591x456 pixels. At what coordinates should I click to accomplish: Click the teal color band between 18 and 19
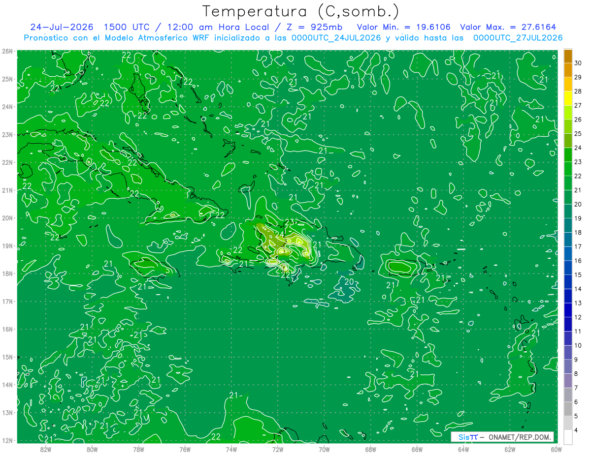click(568, 225)
